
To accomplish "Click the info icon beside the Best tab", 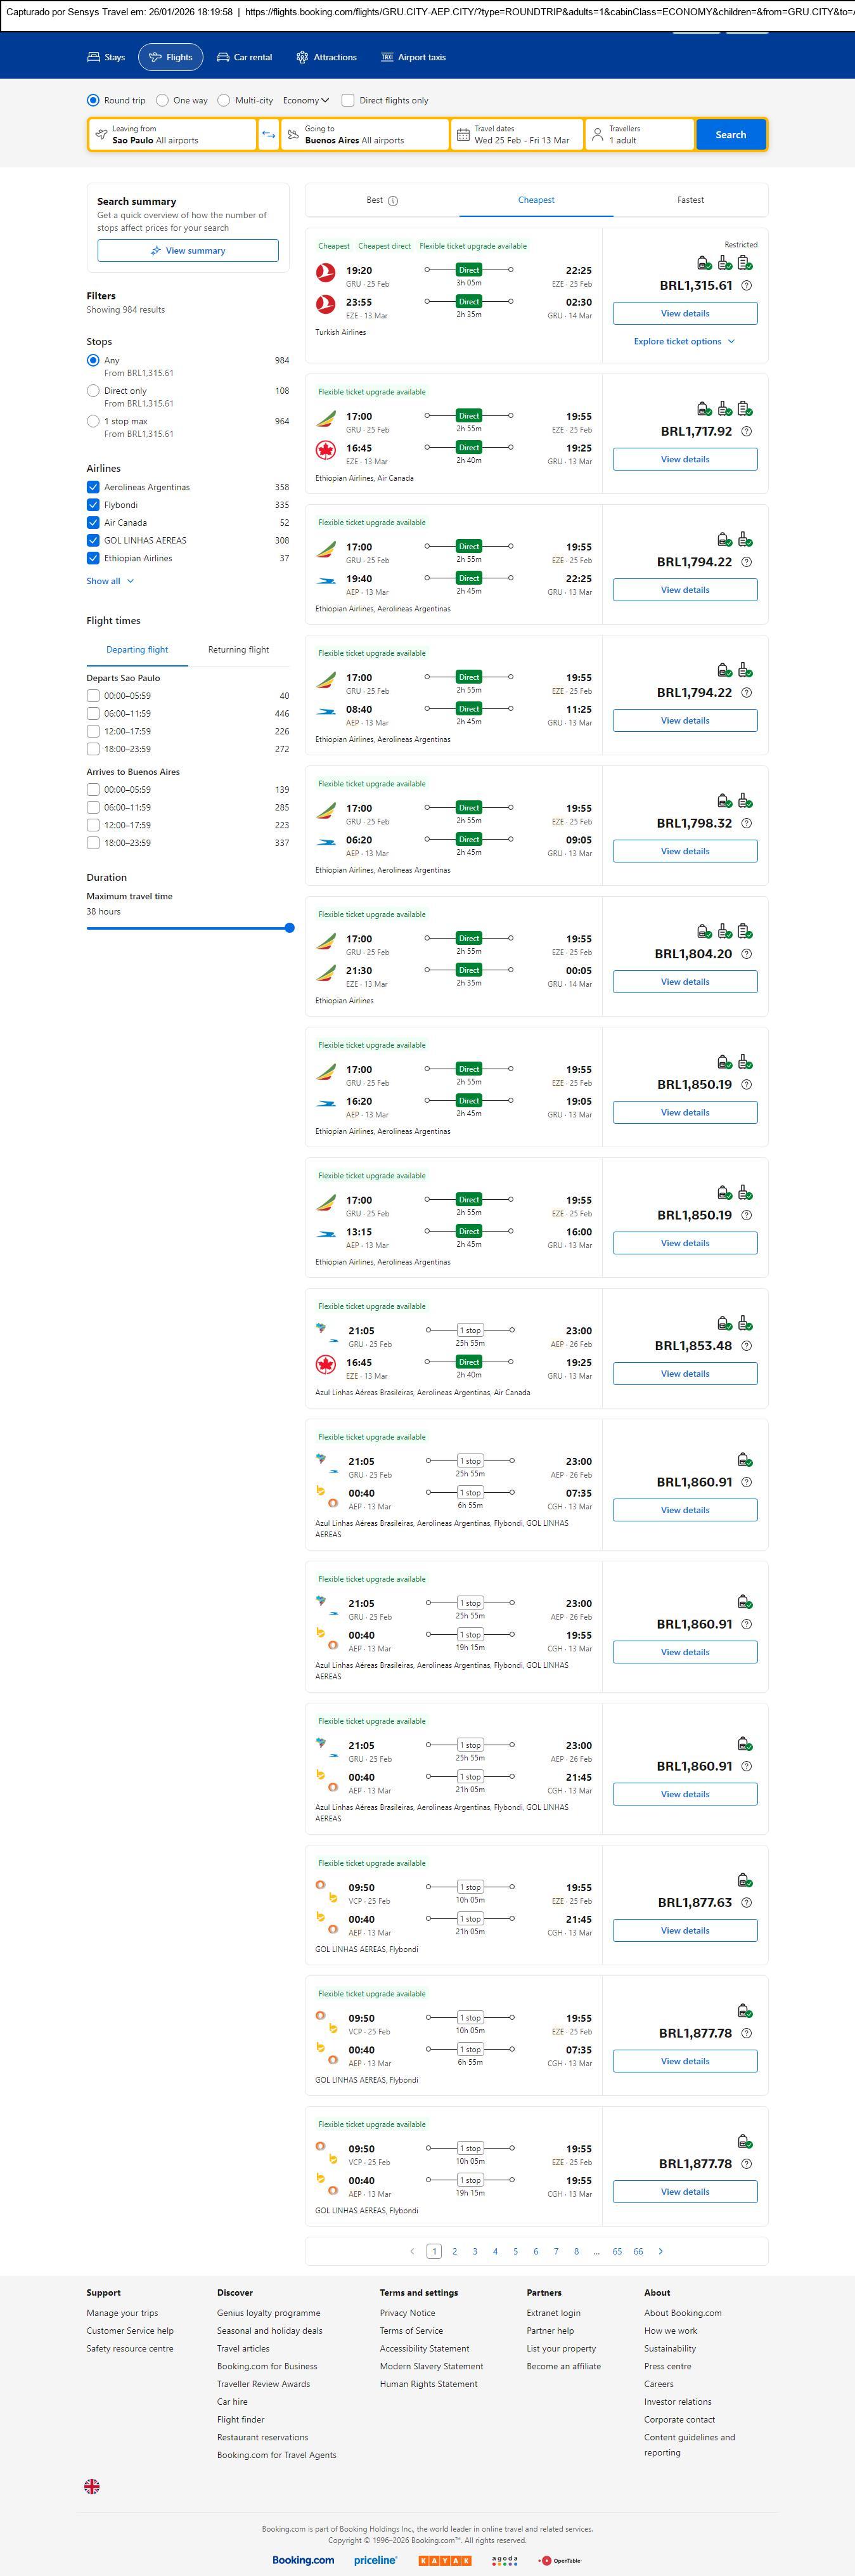I will tap(393, 201).
